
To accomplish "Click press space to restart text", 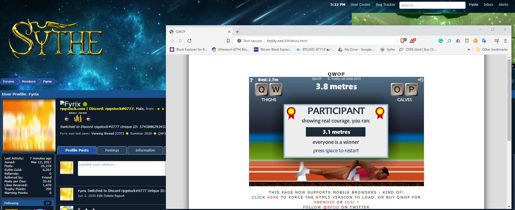I will point(336,151).
